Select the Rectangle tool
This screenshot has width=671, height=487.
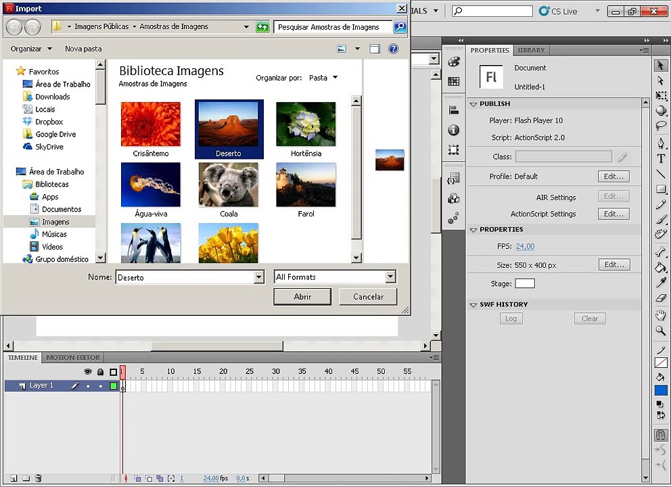[661, 189]
